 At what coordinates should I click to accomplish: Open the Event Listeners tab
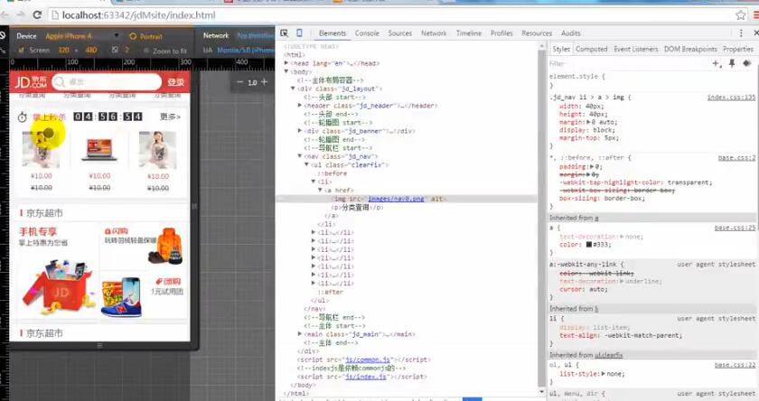pos(636,49)
